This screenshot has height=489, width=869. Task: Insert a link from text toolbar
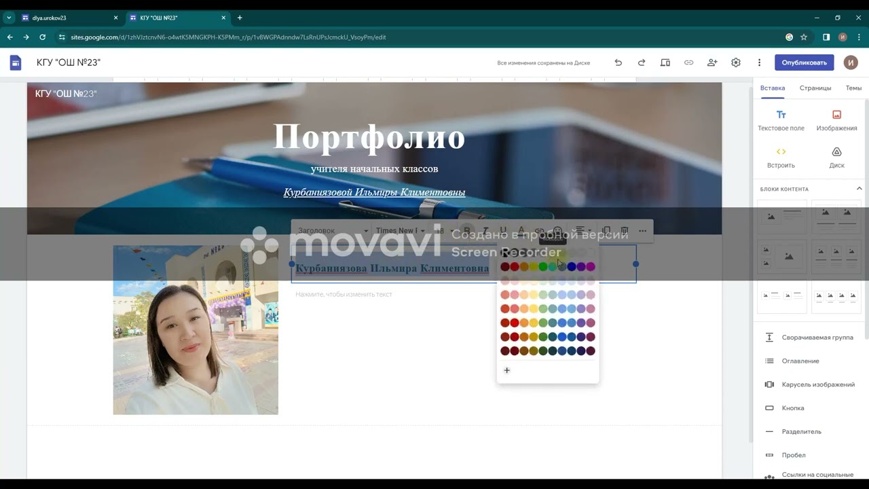coord(540,231)
